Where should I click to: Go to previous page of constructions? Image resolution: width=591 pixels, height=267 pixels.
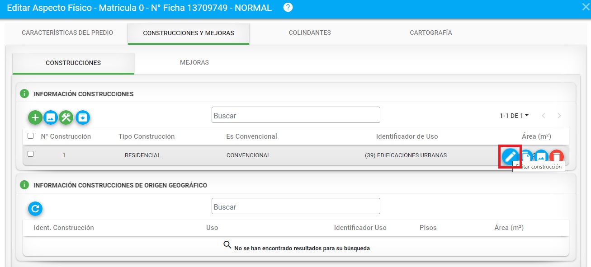pos(544,116)
